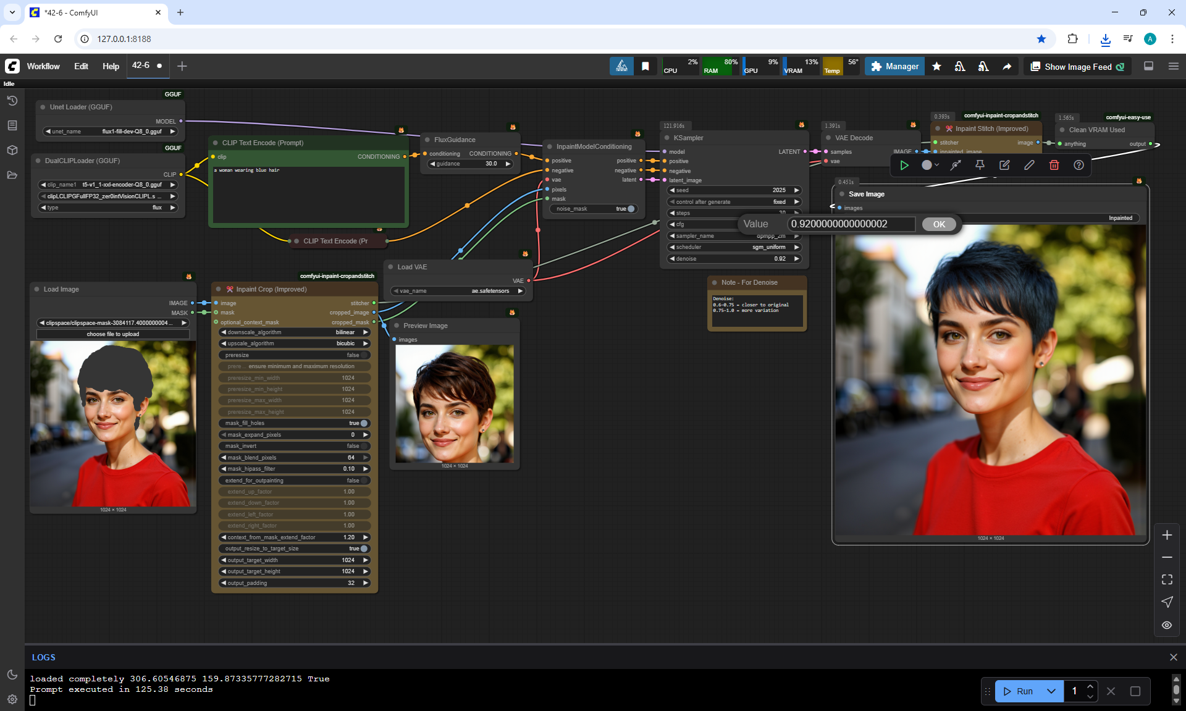Open workflows folder in sidebar

[12, 175]
